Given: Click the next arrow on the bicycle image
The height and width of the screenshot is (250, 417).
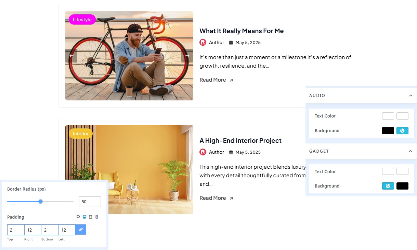Looking at the screenshot, I should [187, 56].
